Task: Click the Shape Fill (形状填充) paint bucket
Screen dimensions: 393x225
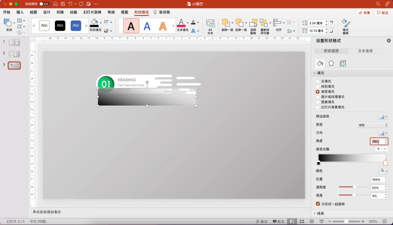Action: (94, 23)
